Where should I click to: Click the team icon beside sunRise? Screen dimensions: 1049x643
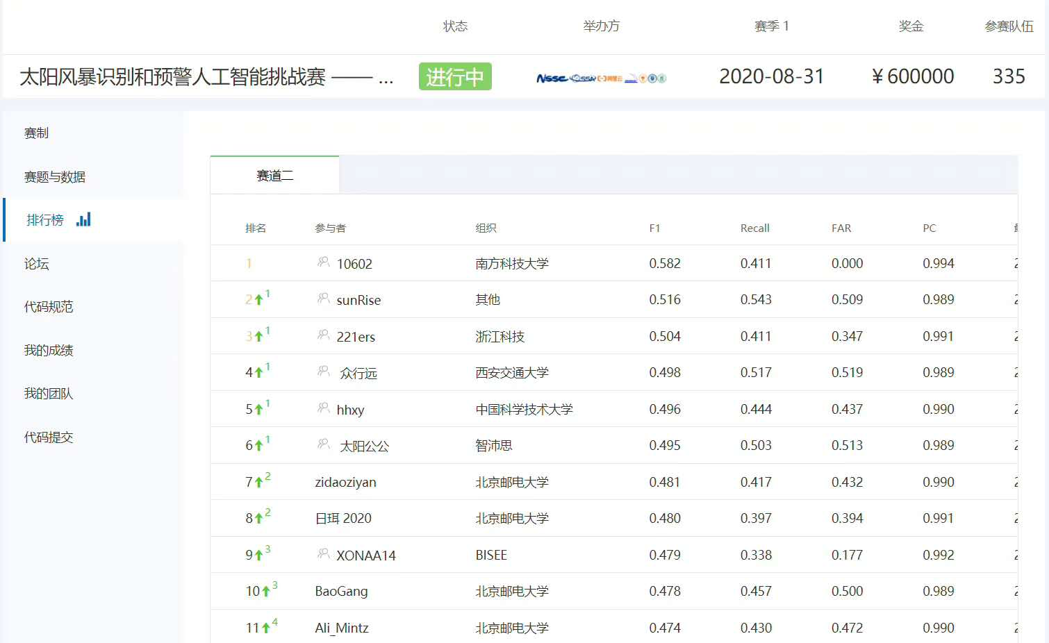click(323, 299)
